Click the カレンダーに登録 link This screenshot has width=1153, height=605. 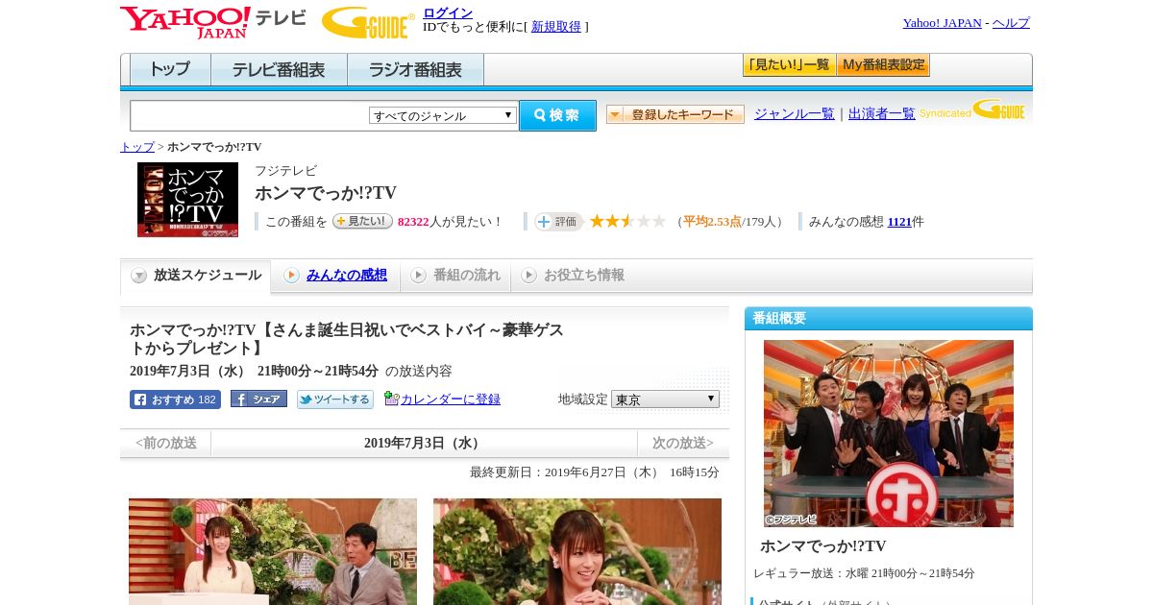tap(451, 399)
